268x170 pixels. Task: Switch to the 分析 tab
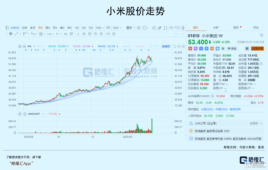pos(216,27)
